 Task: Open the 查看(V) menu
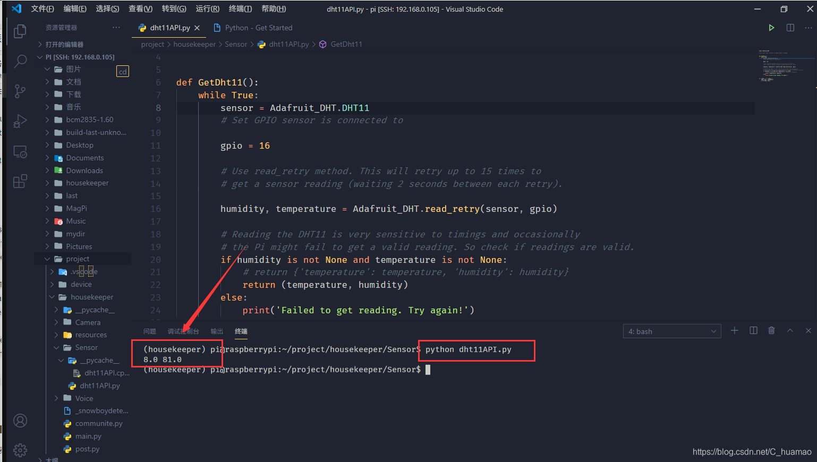coord(140,8)
